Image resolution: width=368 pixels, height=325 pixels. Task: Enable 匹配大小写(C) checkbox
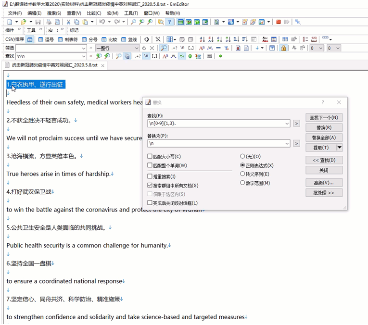tap(150, 157)
